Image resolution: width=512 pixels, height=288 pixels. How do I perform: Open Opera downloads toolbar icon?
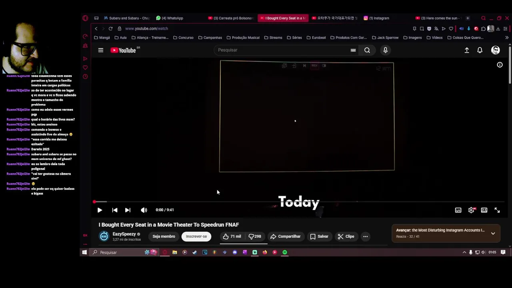498,28
